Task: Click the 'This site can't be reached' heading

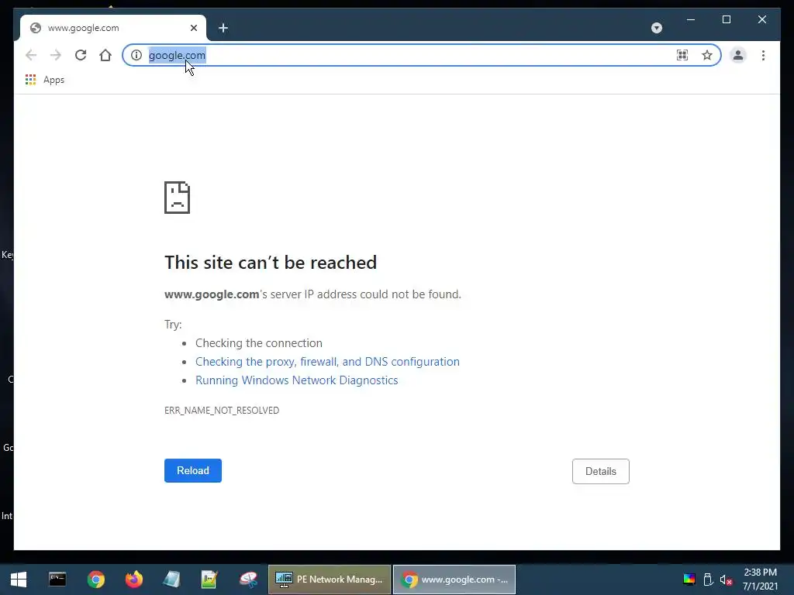Action: (x=271, y=263)
